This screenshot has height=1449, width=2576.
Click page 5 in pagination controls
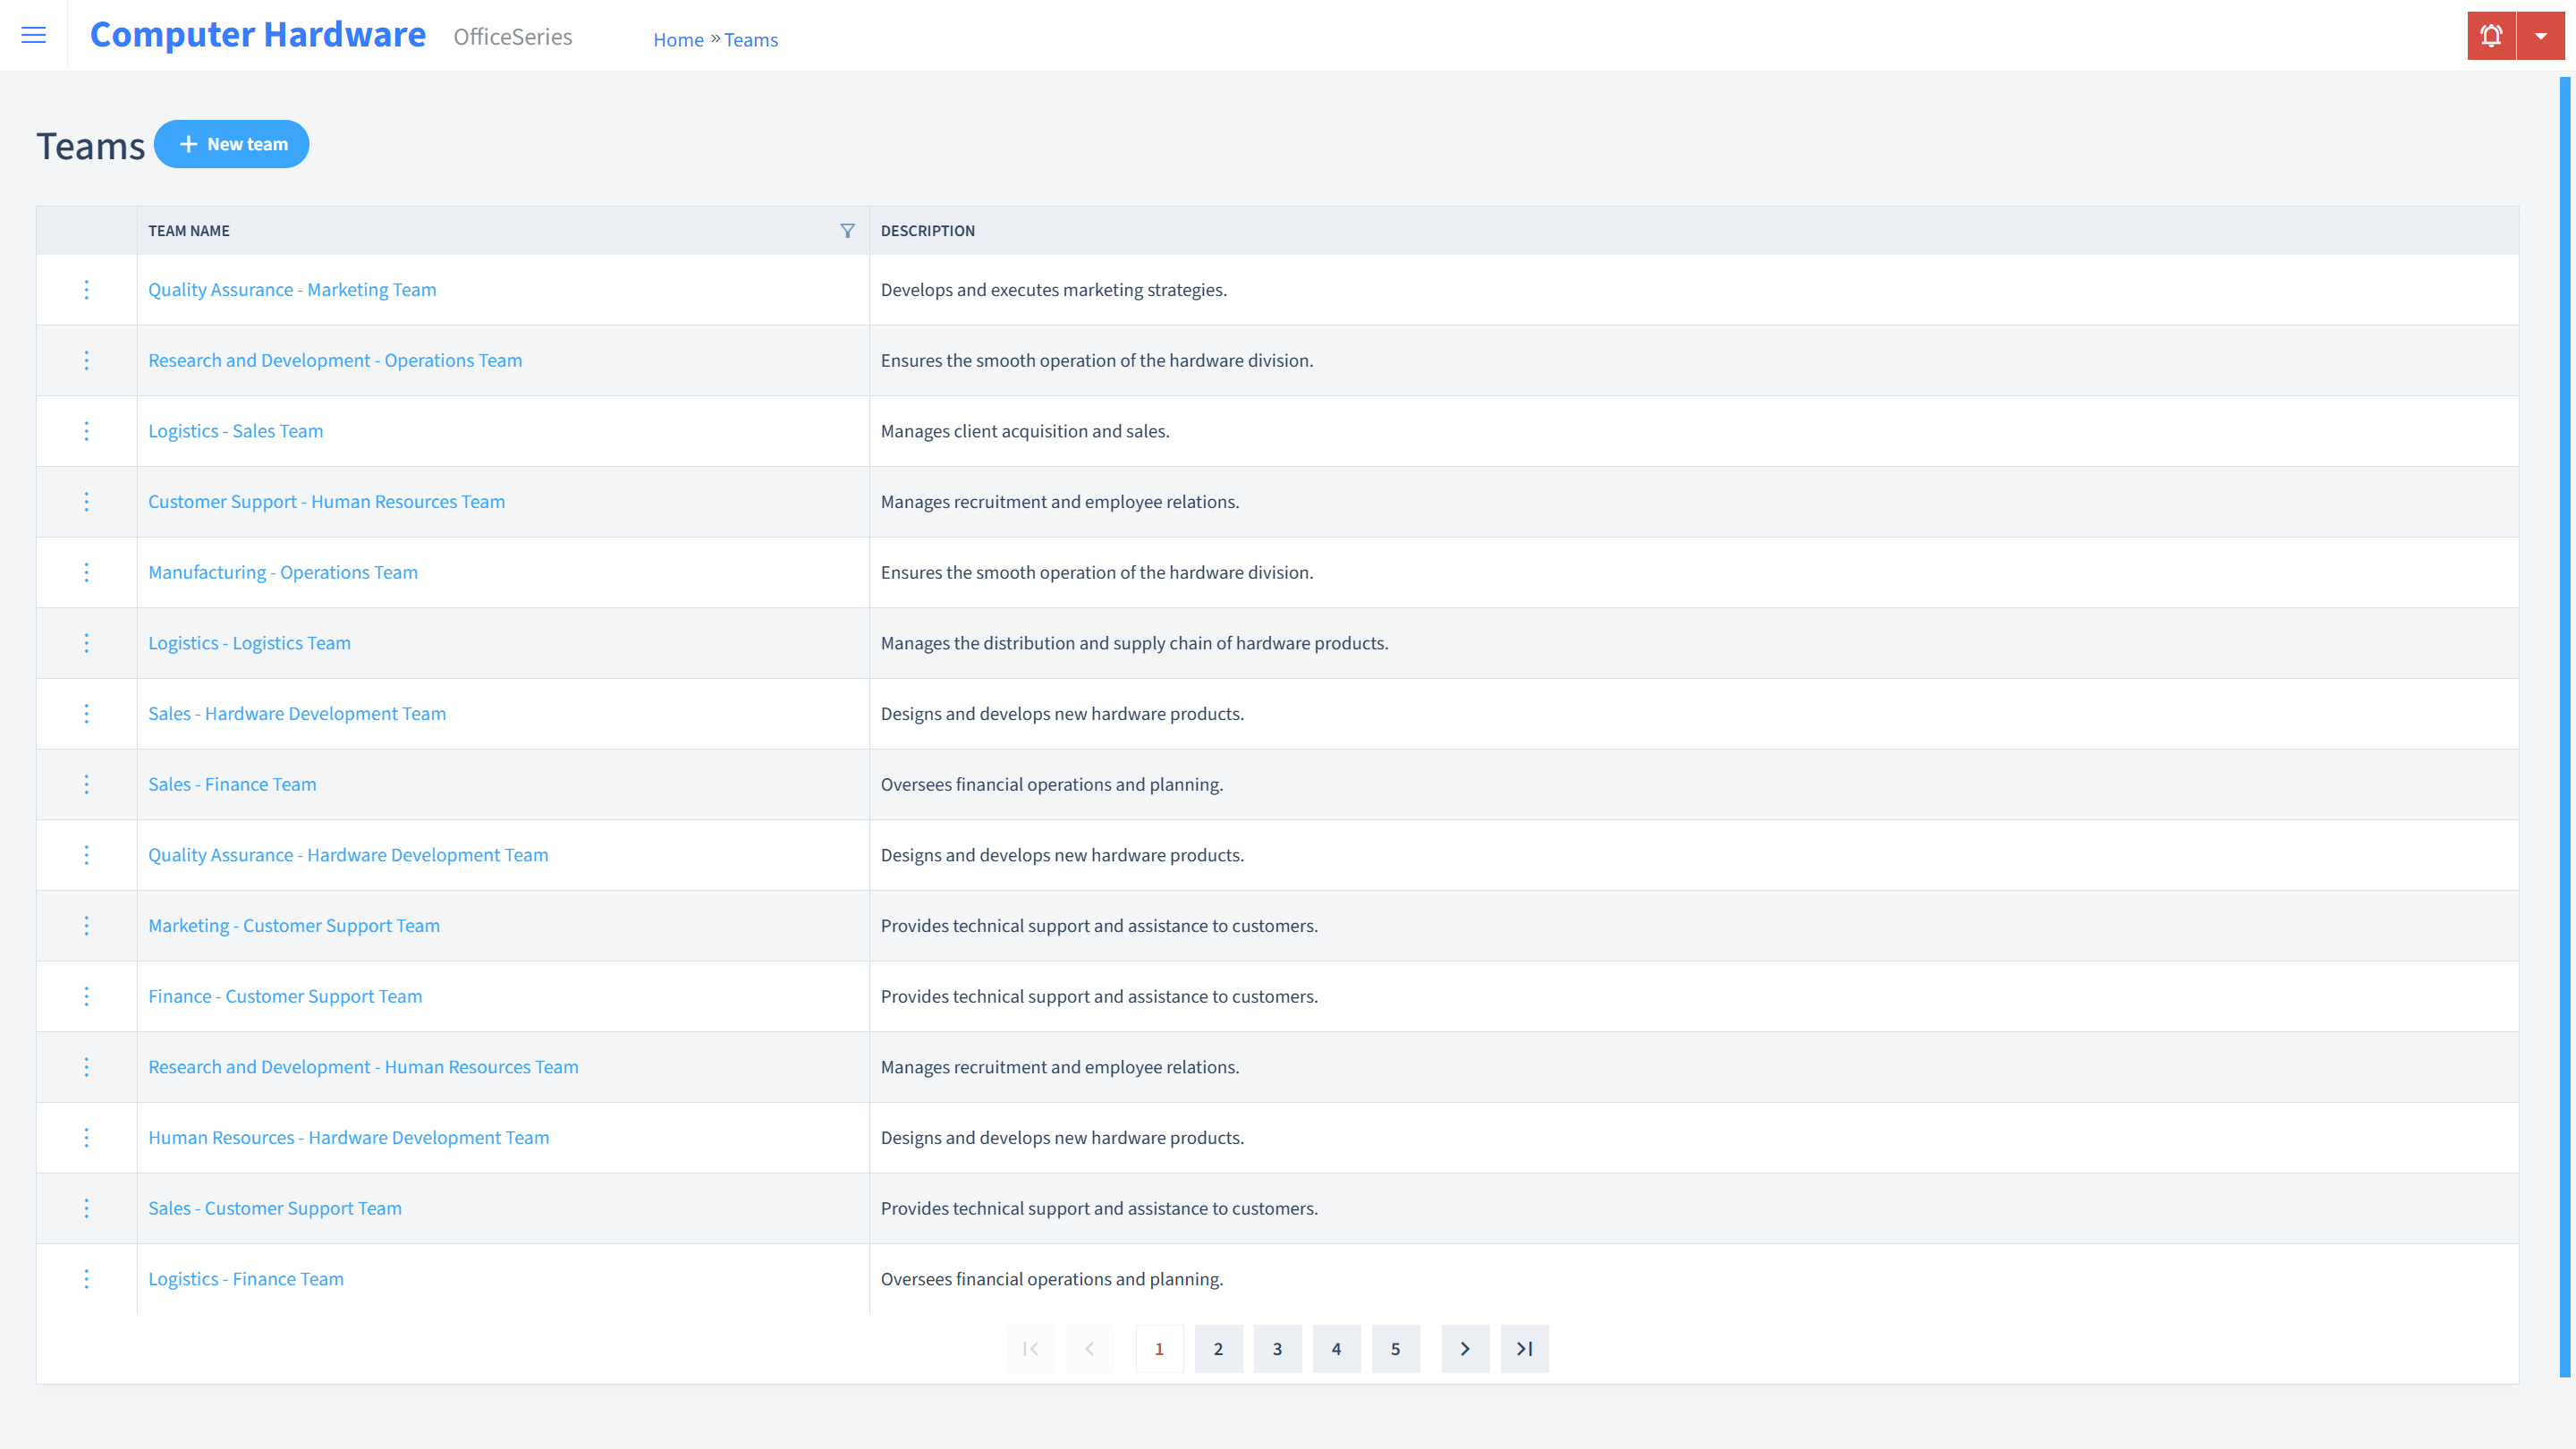click(1396, 1348)
